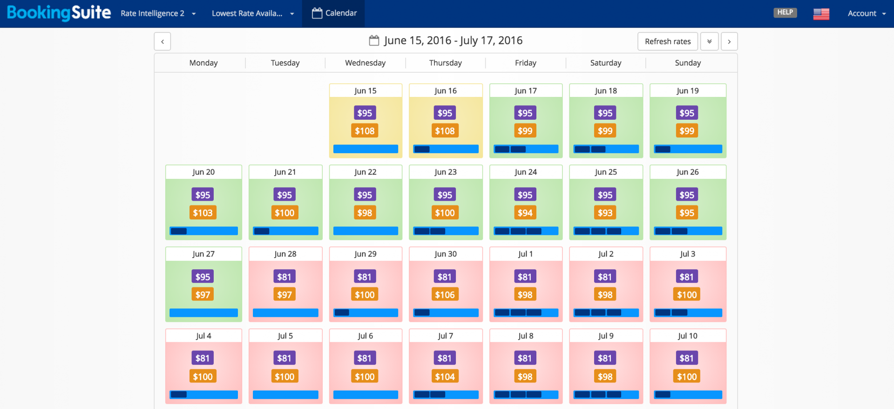Click the HELP badge
Image resolution: width=894 pixels, height=409 pixels.
[x=785, y=13]
